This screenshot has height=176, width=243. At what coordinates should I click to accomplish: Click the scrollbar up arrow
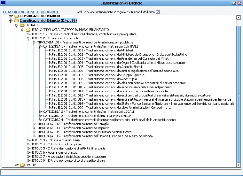click(x=238, y=18)
